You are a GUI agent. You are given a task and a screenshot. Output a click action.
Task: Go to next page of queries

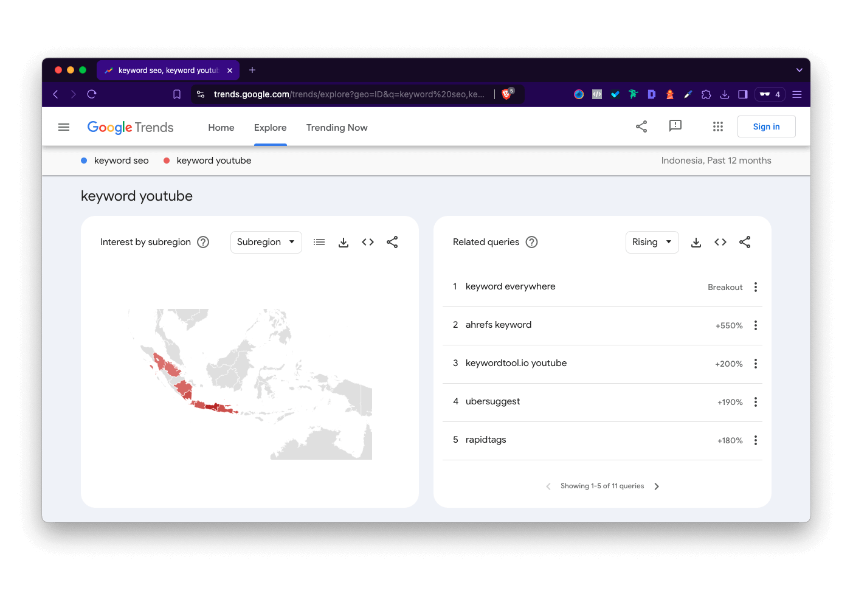(x=657, y=486)
